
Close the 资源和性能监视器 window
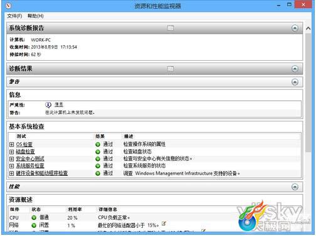click(x=303, y=4)
